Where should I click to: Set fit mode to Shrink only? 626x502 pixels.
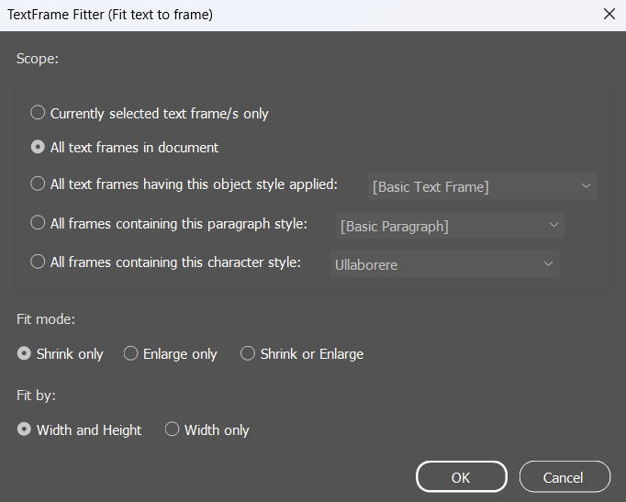point(24,353)
